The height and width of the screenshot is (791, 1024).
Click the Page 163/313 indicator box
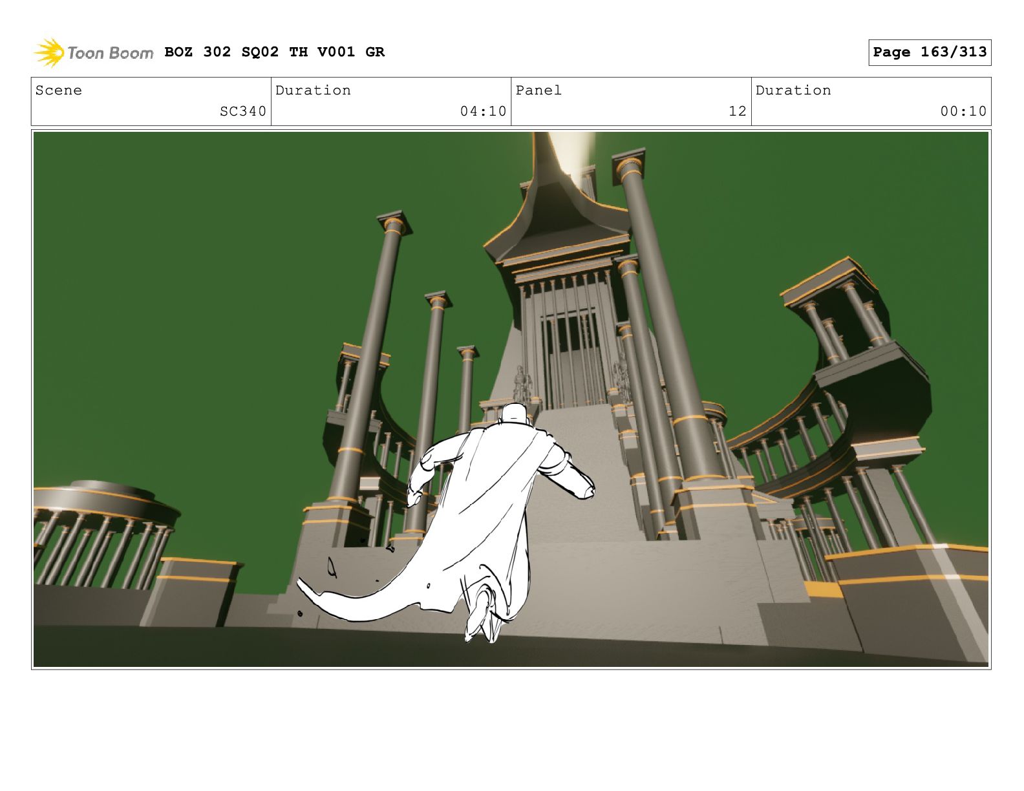coord(929,52)
